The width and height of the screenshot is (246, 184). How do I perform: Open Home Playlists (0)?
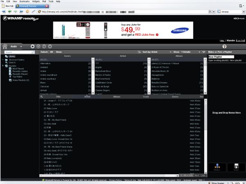21,80
